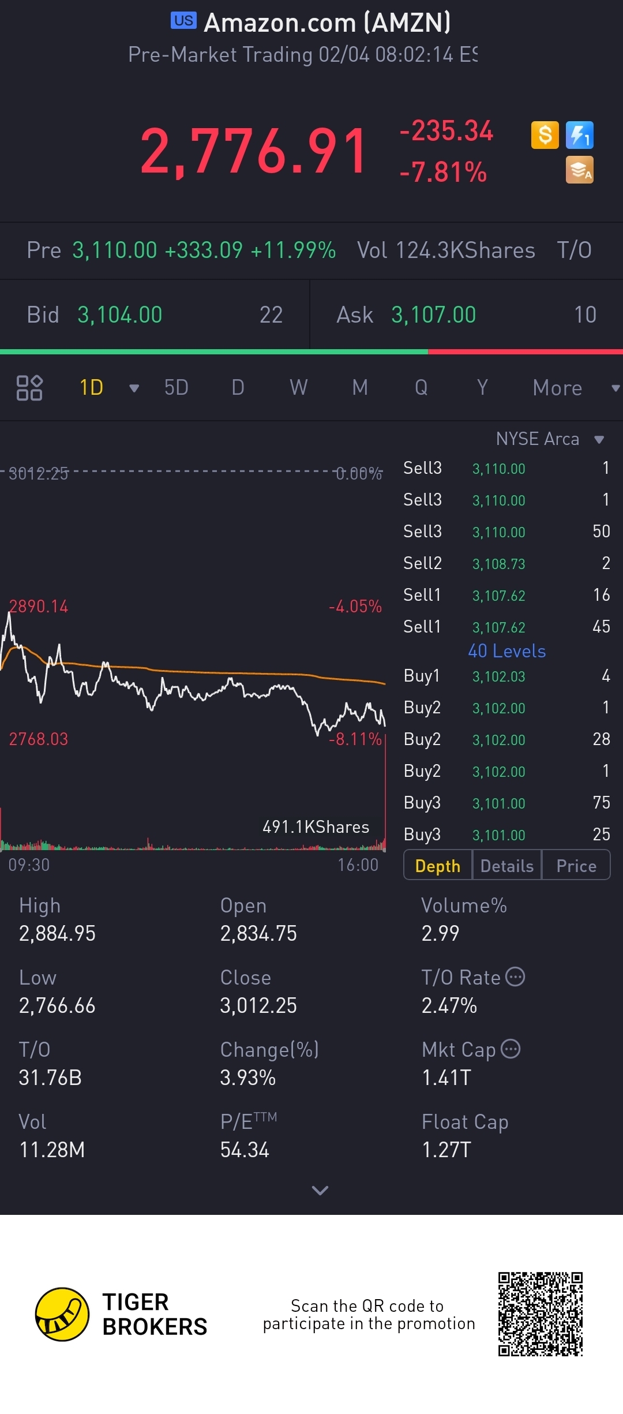Select the 5D chart timeframe
This screenshot has width=623, height=1414.
176,388
